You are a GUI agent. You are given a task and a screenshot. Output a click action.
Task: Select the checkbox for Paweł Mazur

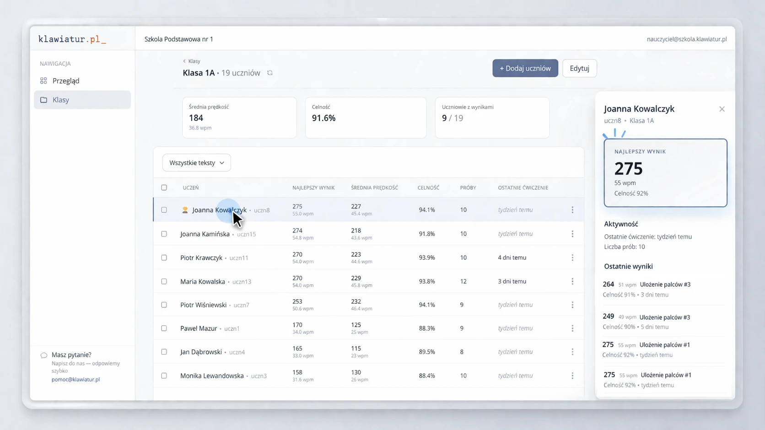click(164, 328)
